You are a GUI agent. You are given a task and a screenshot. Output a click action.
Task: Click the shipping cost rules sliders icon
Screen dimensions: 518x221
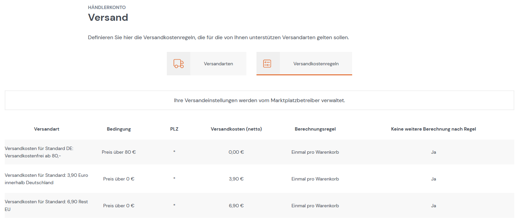[x=267, y=64]
